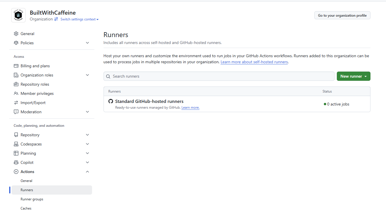The height and width of the screenshot is (213, 386).
Task: Click the BuiltWithCaffeine organization avatar
Action: click(x=18, y=15)
